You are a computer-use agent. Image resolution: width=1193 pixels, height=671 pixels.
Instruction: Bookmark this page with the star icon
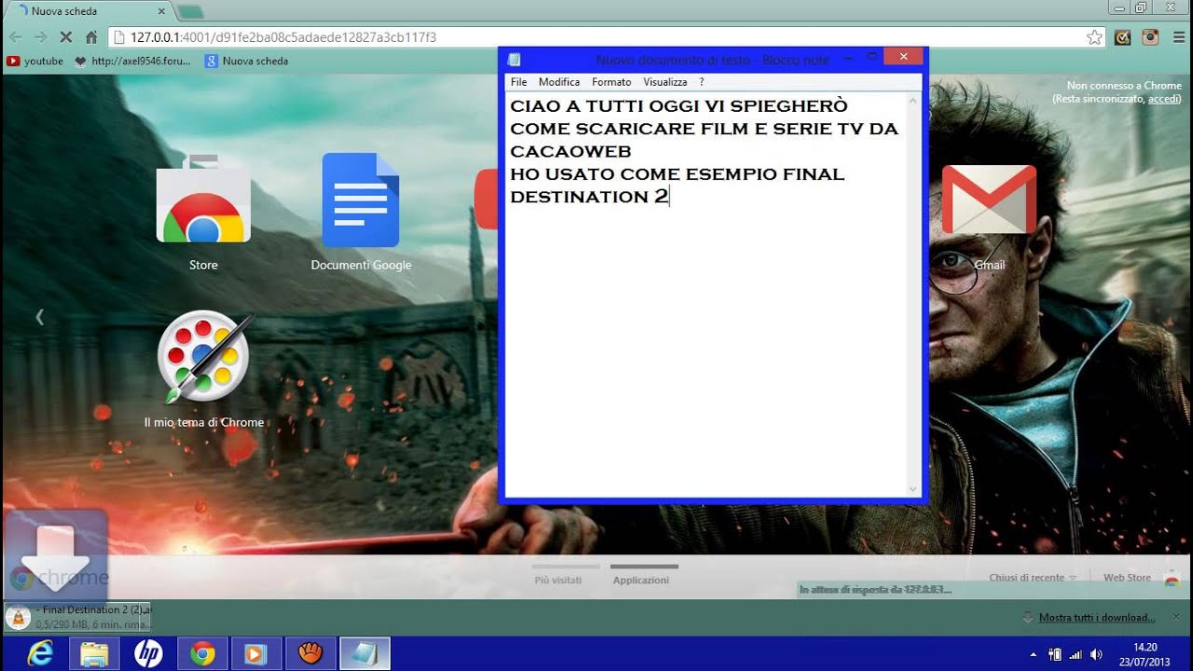pyautogui.click(x=1094, y=37)
